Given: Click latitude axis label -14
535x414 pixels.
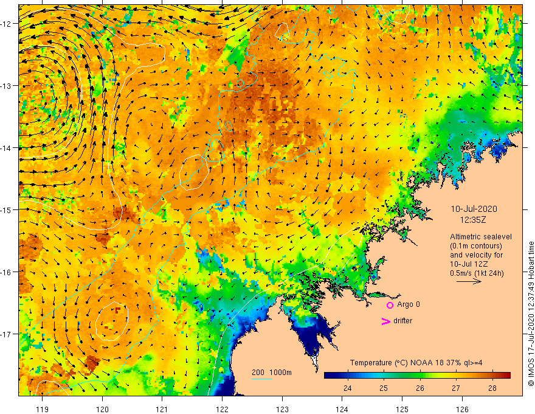Looking at the screenshot, I should [6, 148].
